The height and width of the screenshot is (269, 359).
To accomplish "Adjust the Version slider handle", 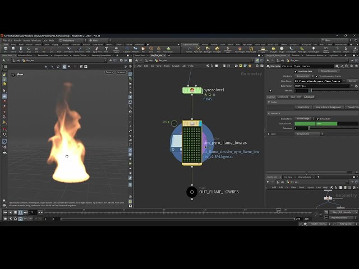I will click(311, 91).
